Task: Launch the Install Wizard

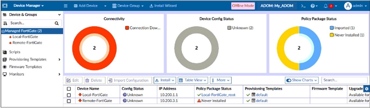Action: click(163, 6)
